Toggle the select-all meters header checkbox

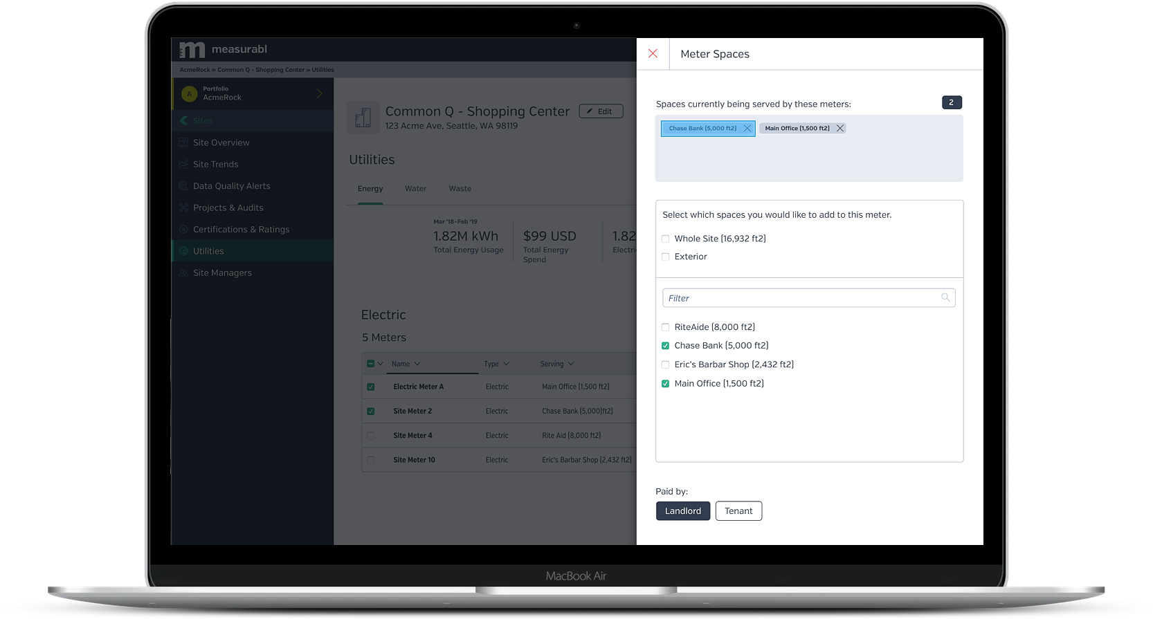pos(370,363)
